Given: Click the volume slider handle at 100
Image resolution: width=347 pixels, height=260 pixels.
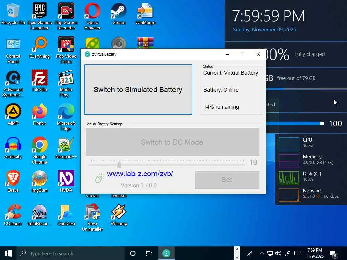Looking at the screenshot, I should click(322, 123).
